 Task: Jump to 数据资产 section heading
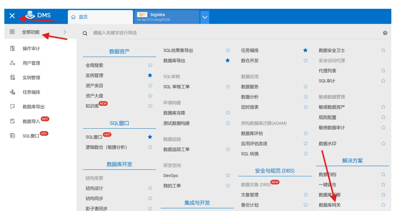[119, 51]
